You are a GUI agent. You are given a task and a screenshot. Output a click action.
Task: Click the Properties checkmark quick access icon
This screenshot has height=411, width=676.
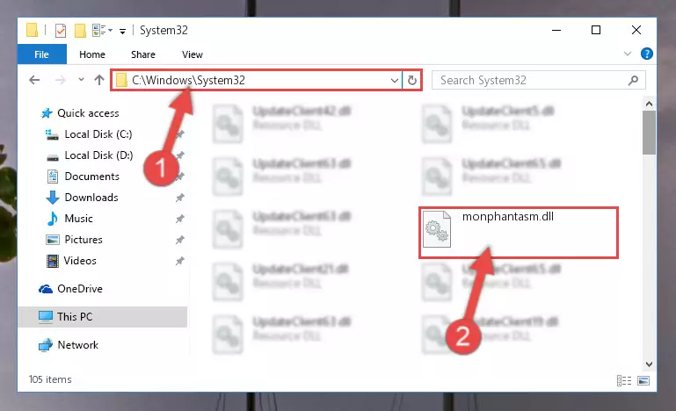pyautogui.click(x=61, y=31)
